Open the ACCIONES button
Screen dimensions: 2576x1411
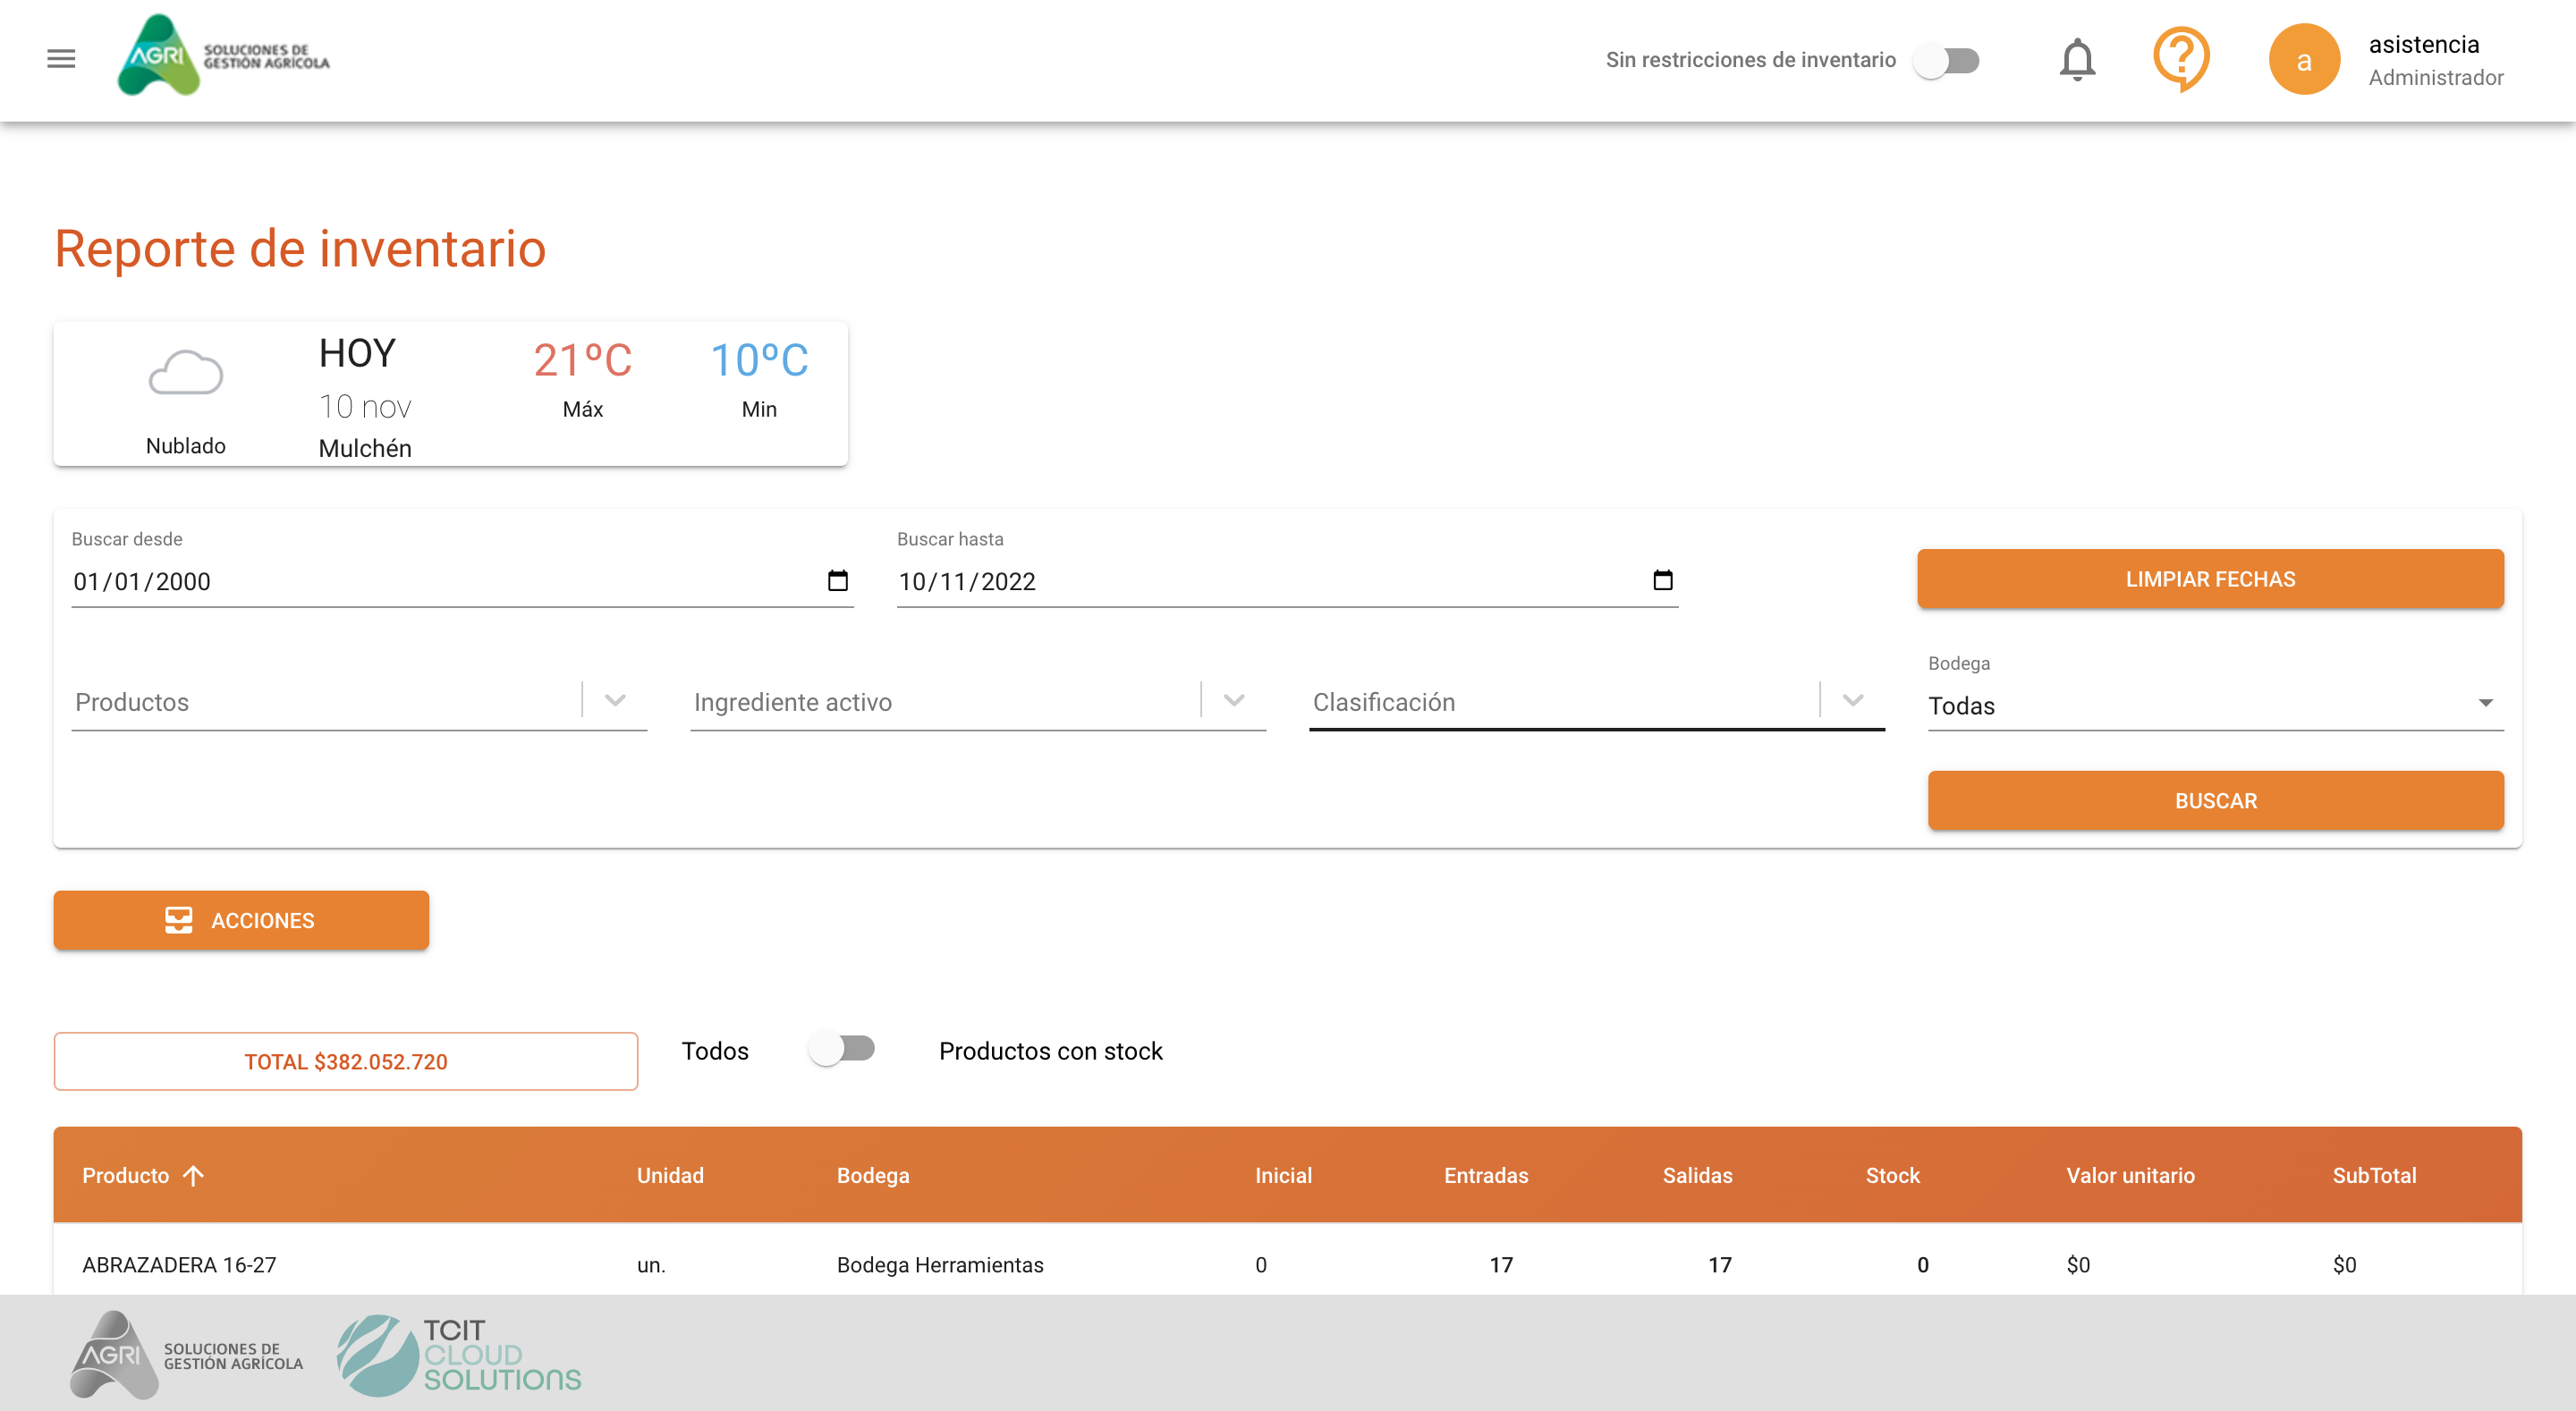coord(241,920)
